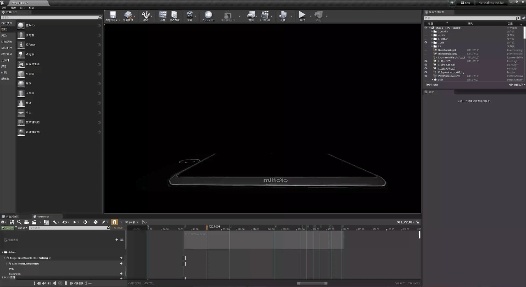
Task: Select DirectionalLight2 in the outliner
Action: click(x=448, y=54)
